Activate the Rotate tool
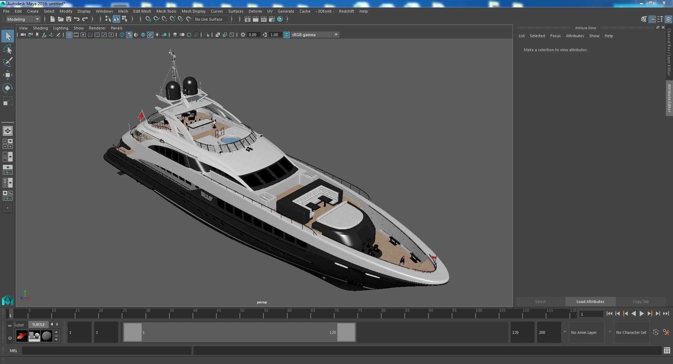The height and width of the screenshot is (364, 673). click(x=8, y=88)
